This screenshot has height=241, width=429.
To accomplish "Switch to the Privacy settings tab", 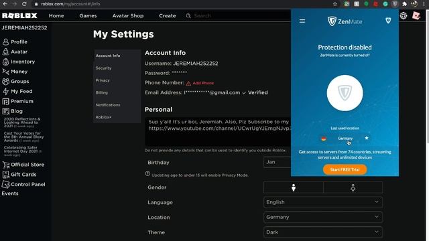I will 117,80.
